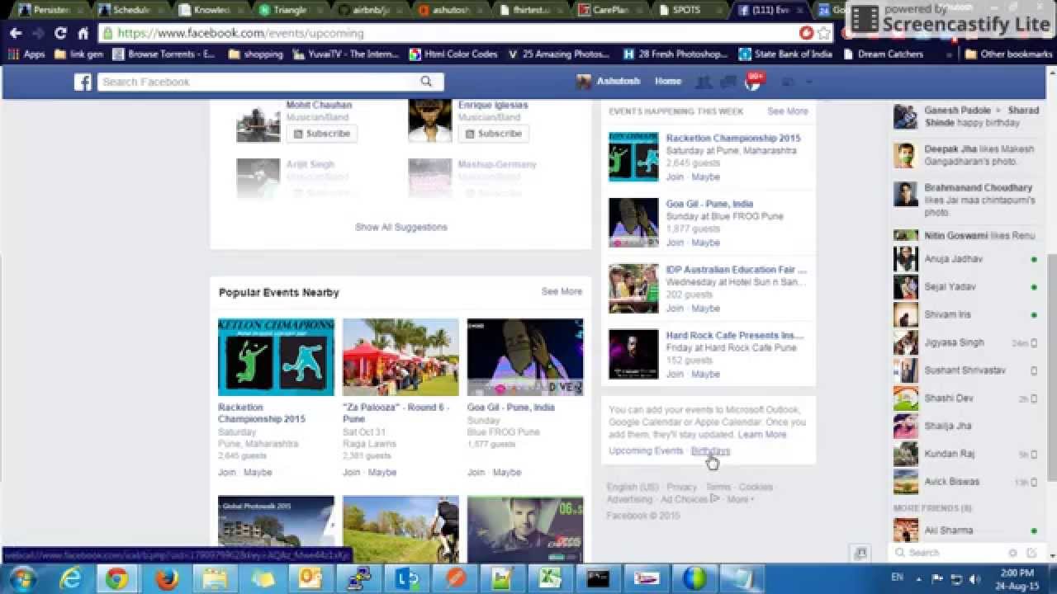The width and height of the screenshot is (1057, 594).
Task: Open the shopping bookmarks folder
Action: pos(255,54)
